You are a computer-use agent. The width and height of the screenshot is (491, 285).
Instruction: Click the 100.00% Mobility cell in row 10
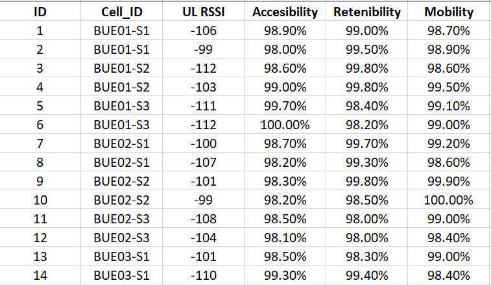click(x=449, y=200)
